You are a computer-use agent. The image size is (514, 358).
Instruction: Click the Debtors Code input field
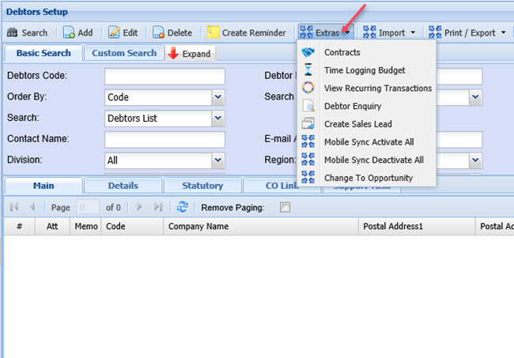tap(164, 77)
